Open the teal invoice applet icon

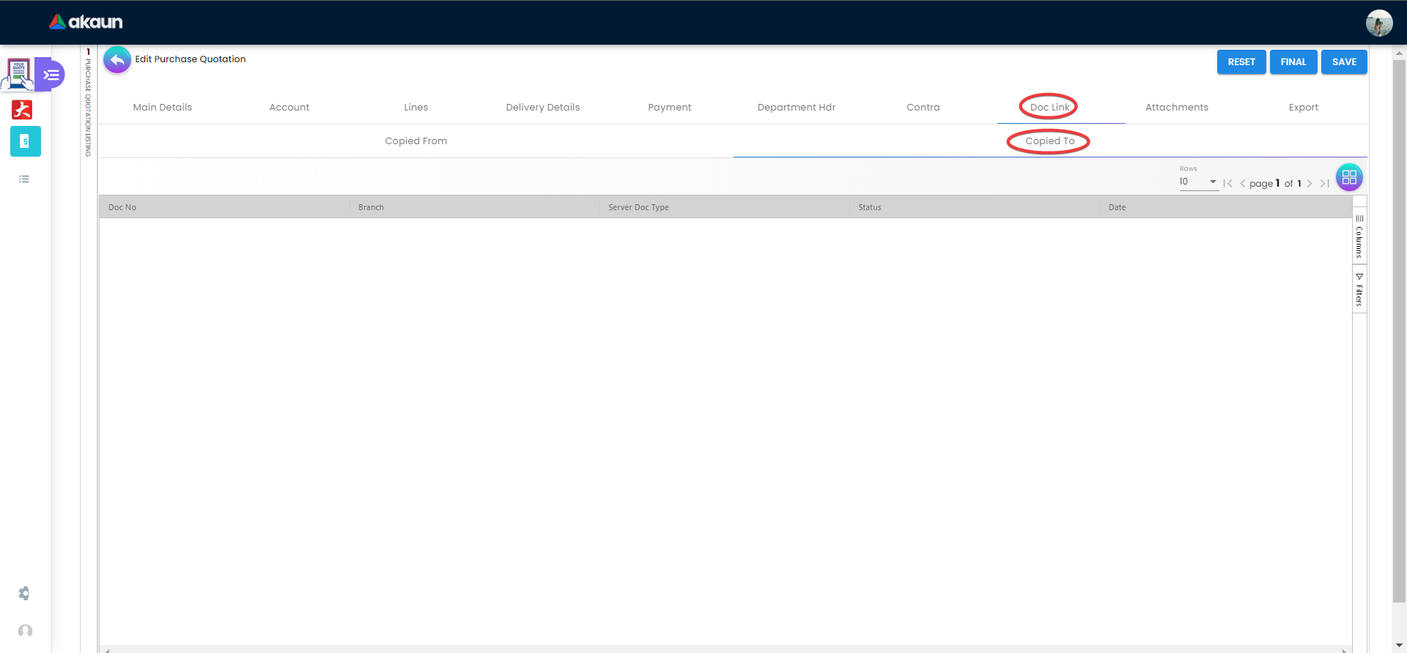pos(26,141)
